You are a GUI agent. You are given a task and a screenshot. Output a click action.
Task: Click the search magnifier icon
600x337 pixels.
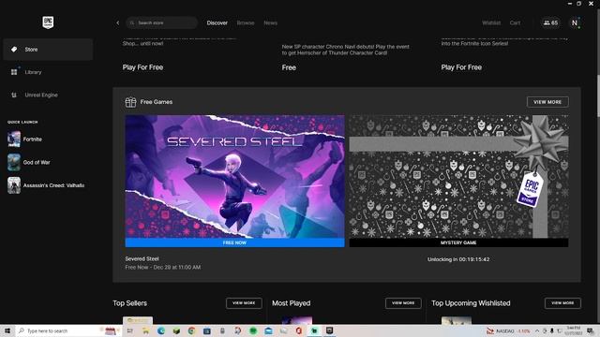132,22
